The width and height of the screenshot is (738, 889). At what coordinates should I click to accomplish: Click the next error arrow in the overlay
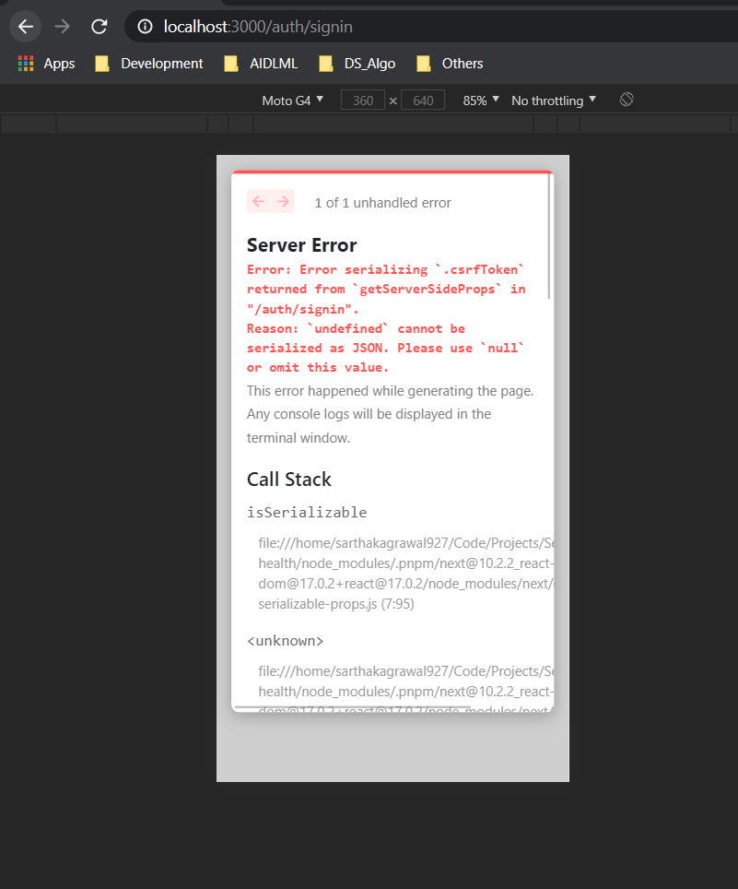283,201
